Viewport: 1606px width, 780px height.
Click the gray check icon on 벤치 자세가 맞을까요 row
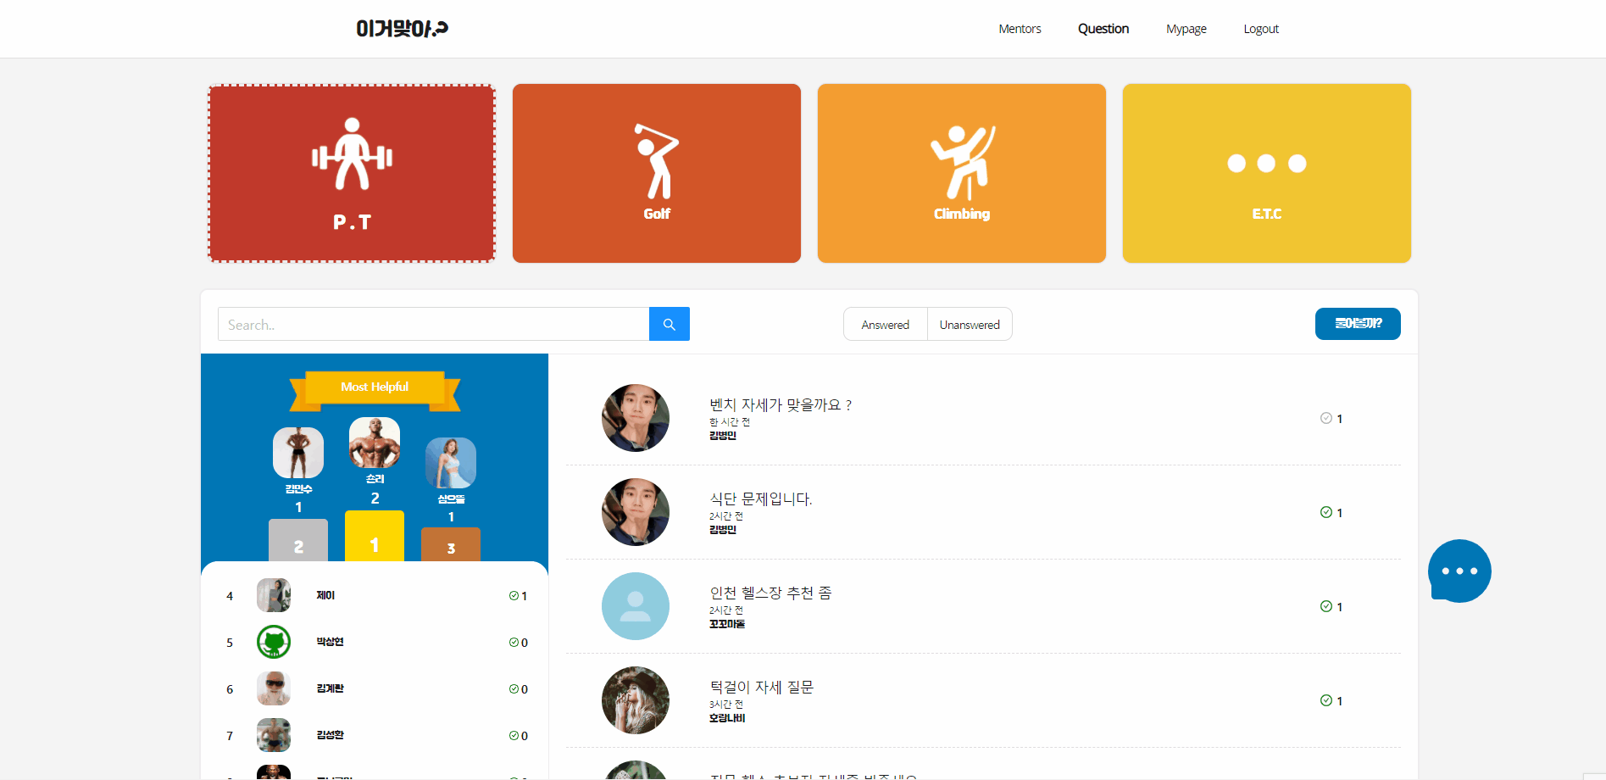tap(1326, 418)
